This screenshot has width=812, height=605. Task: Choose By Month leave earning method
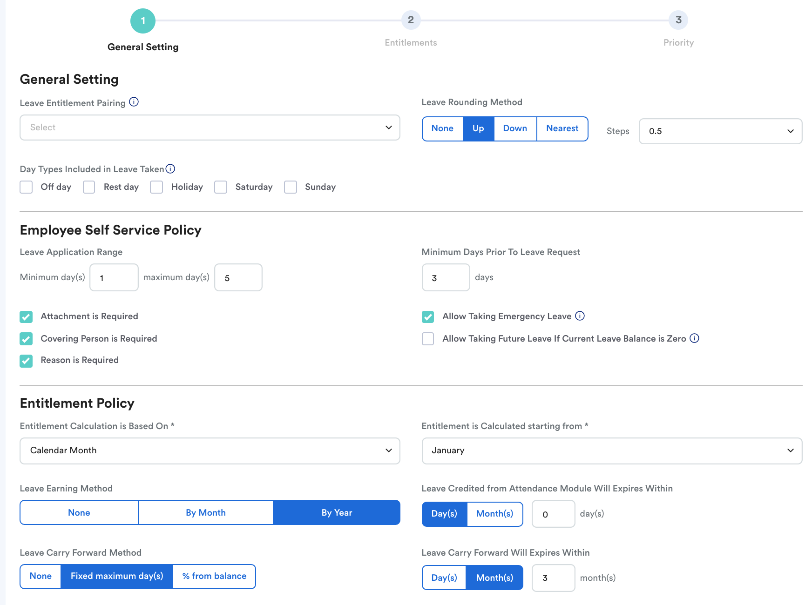tap(205, 512)
